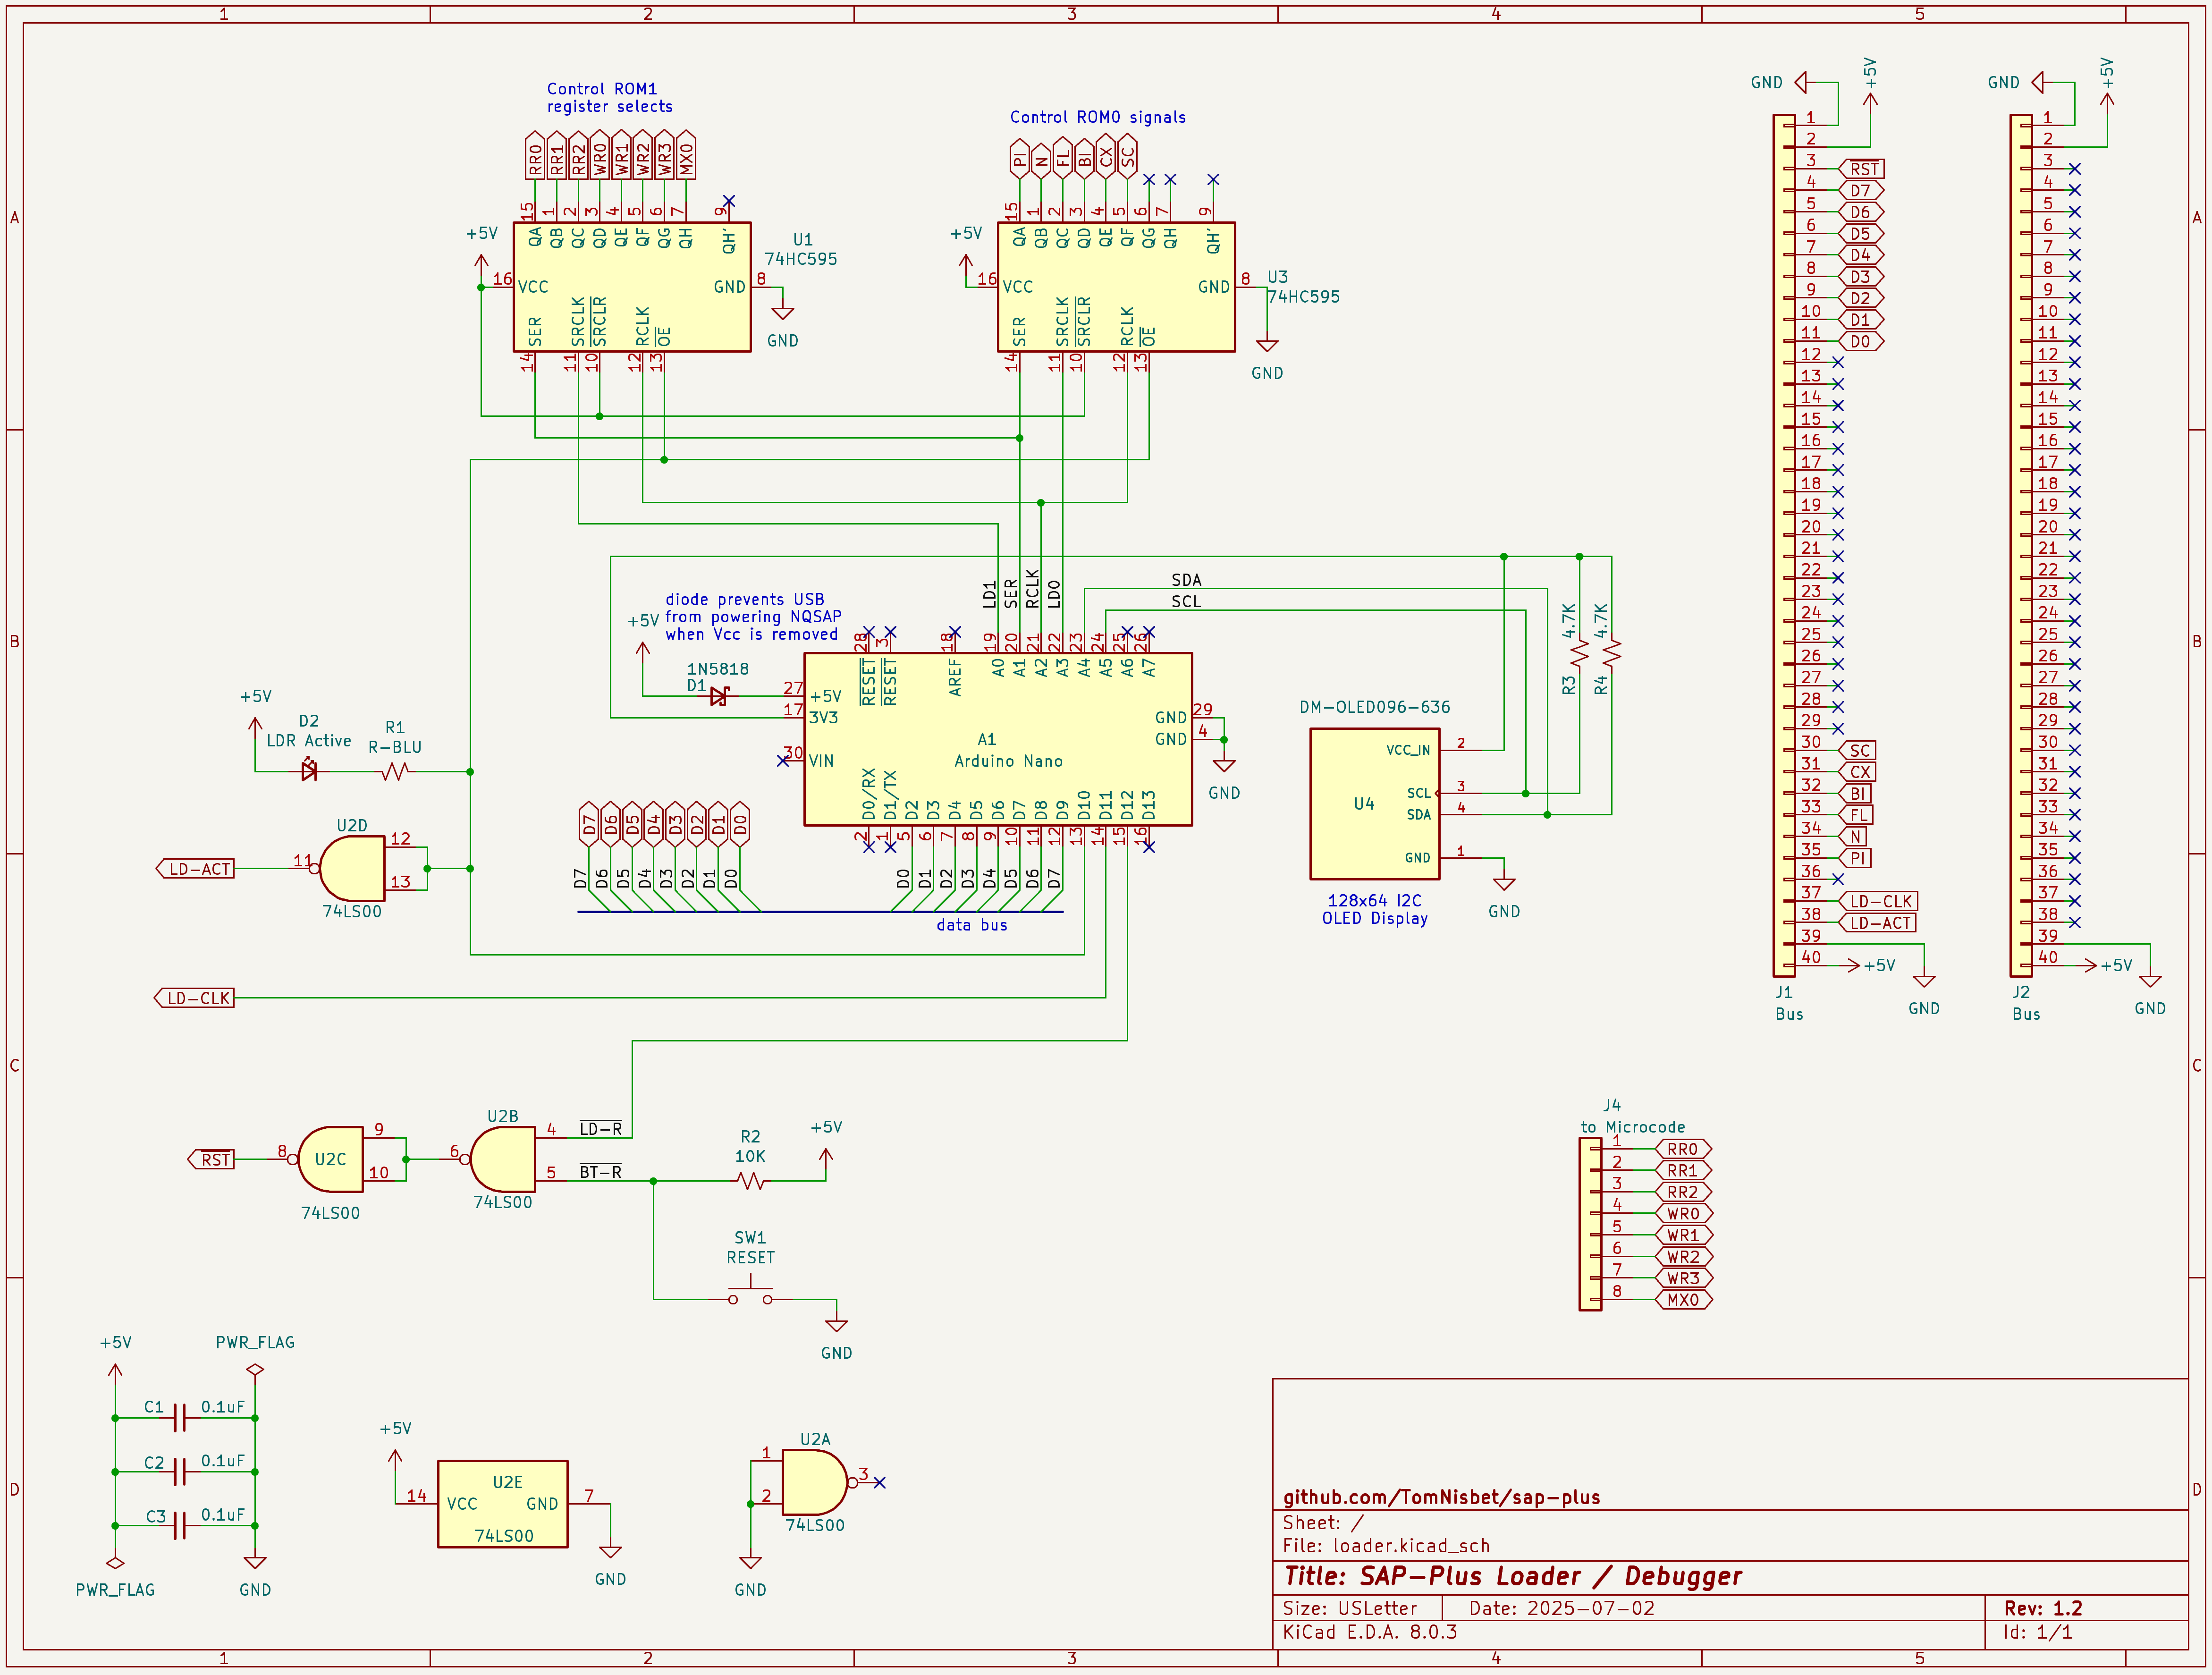The width and height of the screenshot is (2212, 1675).
Task: Click the Size: USLetter field
Action: pos(1350,1608)
